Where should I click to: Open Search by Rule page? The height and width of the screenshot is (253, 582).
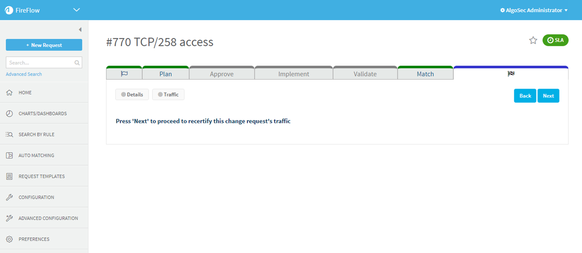click(36, 135)
